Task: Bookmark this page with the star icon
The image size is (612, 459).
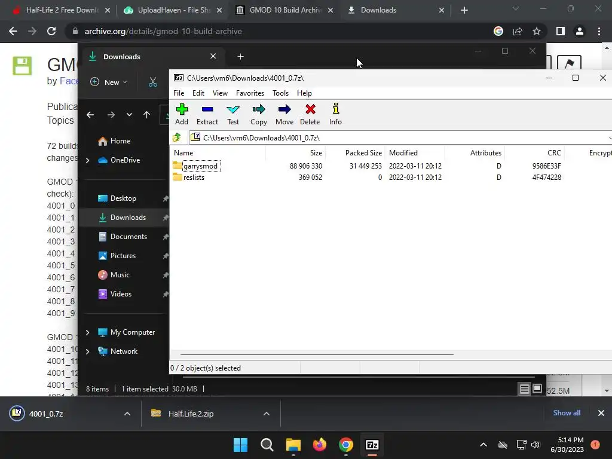Action: pyautogui.click(x=537, y=31)
